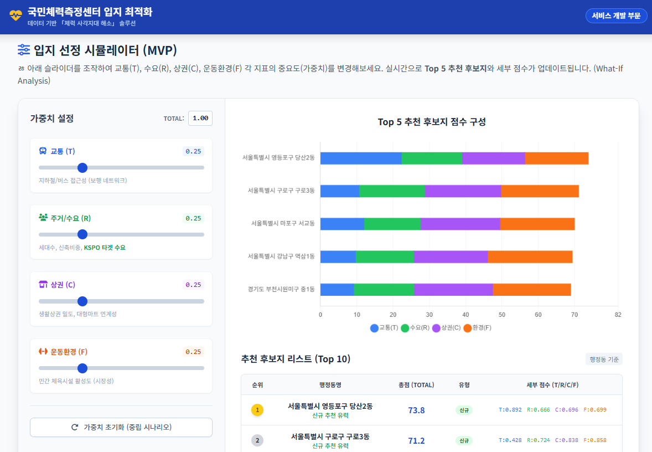The image size is (652, 452).
Task: Toggle 수요(R) series in chart legend
Action: (415, 328)
